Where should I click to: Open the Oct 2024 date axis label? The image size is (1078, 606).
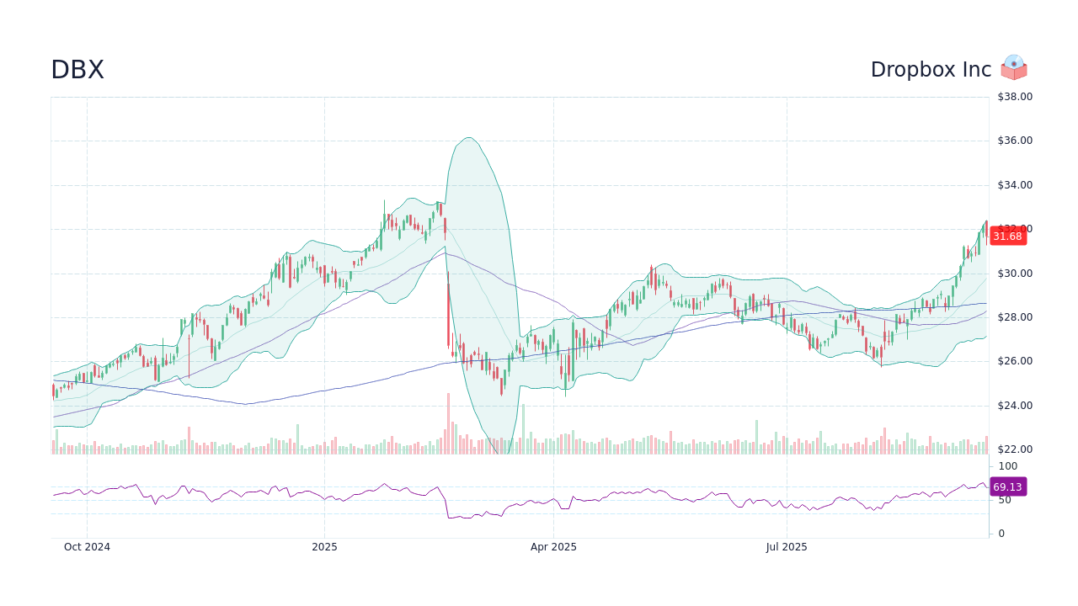pyautogui.click(x=88, y=546)
